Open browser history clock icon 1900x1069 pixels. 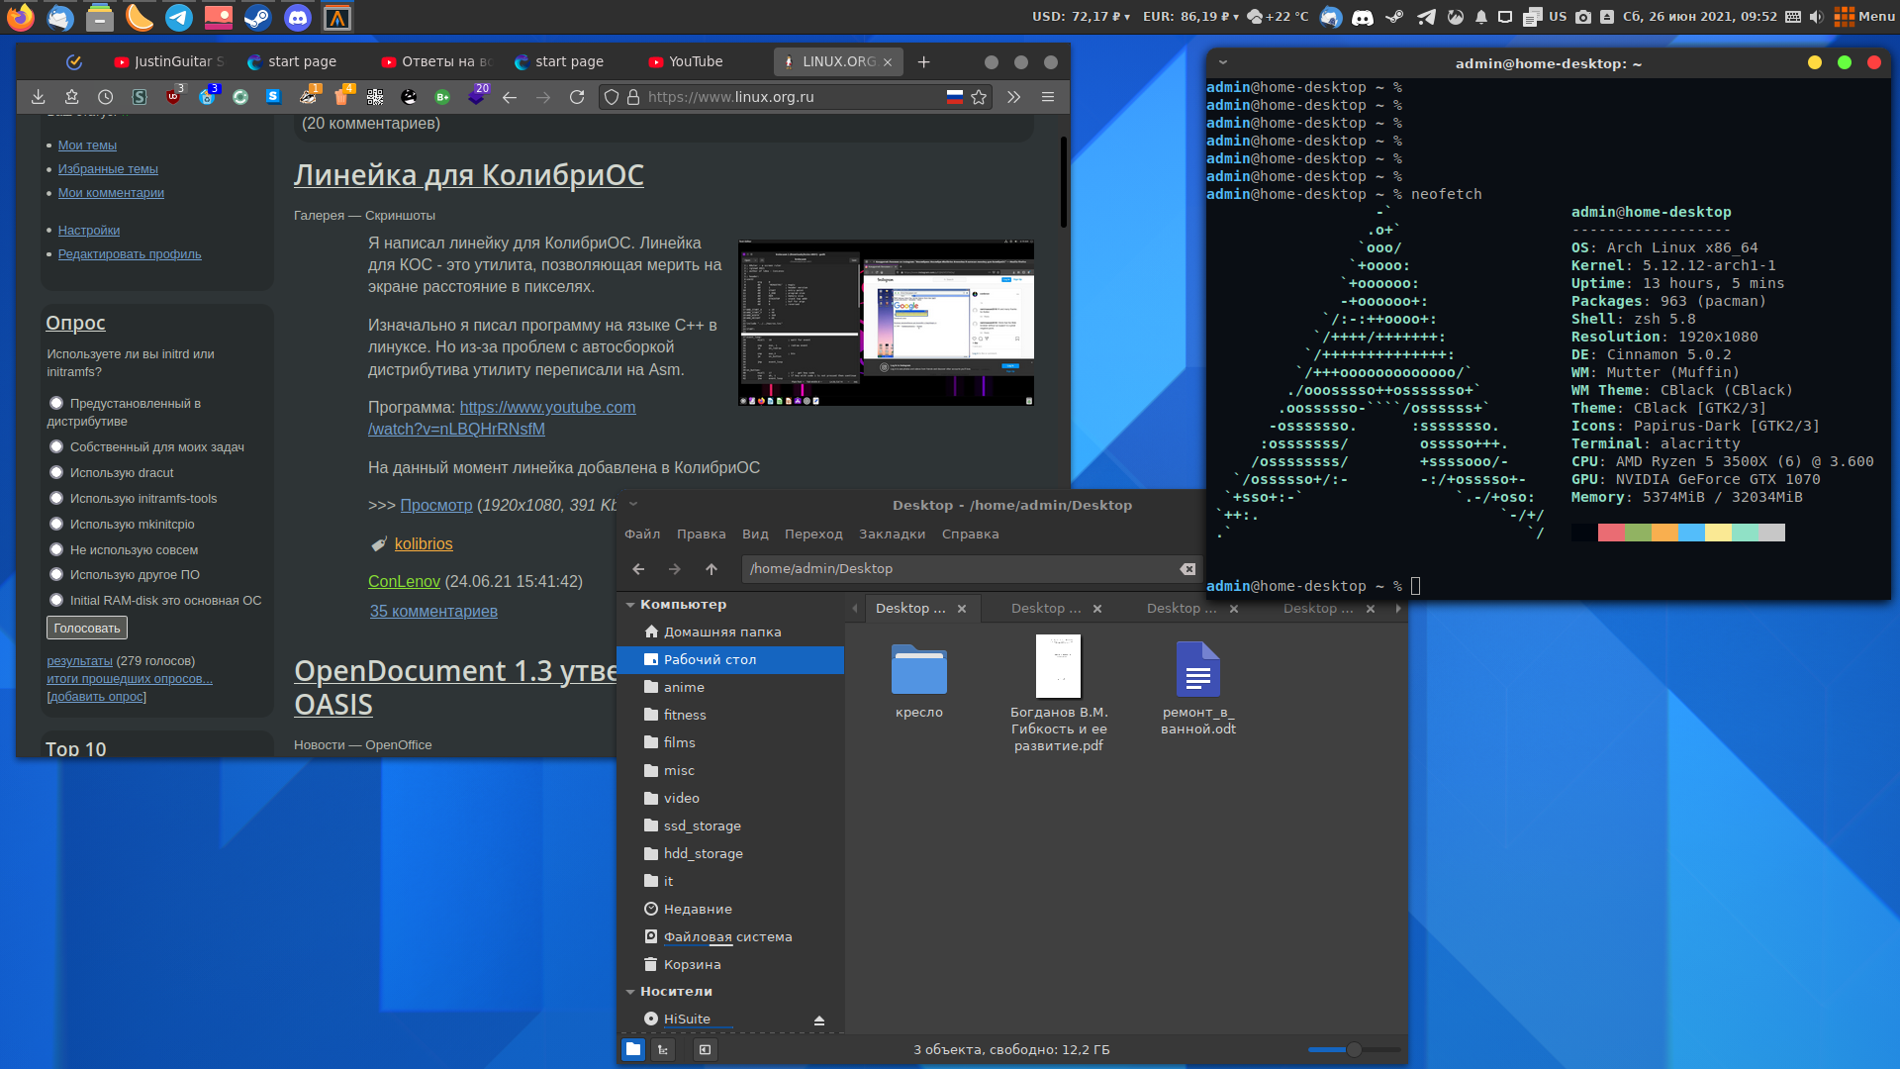105,97
